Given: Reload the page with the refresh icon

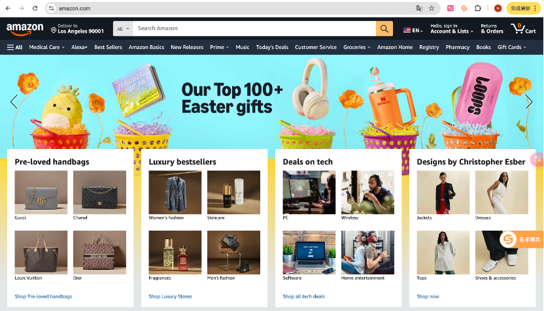Looking at the screenshot, I should (x=35, y=8).
